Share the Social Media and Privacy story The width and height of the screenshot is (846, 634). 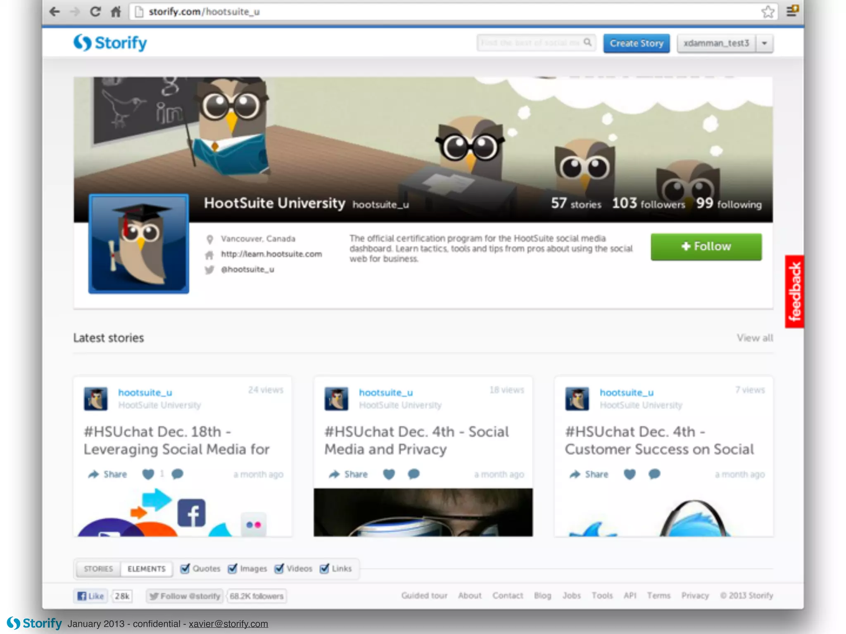[x=348, y=474]
